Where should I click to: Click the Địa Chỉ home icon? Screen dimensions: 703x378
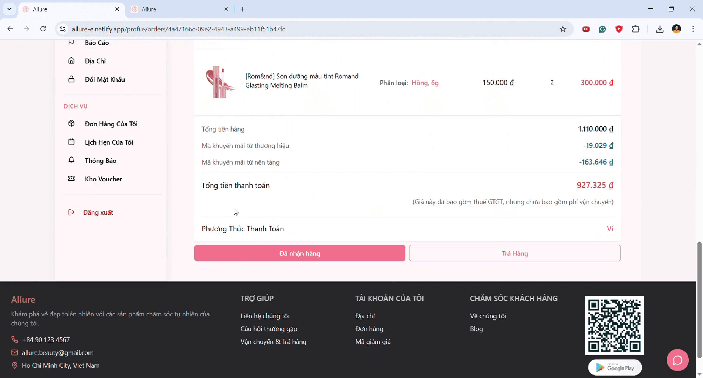click(x=71, y=61)
